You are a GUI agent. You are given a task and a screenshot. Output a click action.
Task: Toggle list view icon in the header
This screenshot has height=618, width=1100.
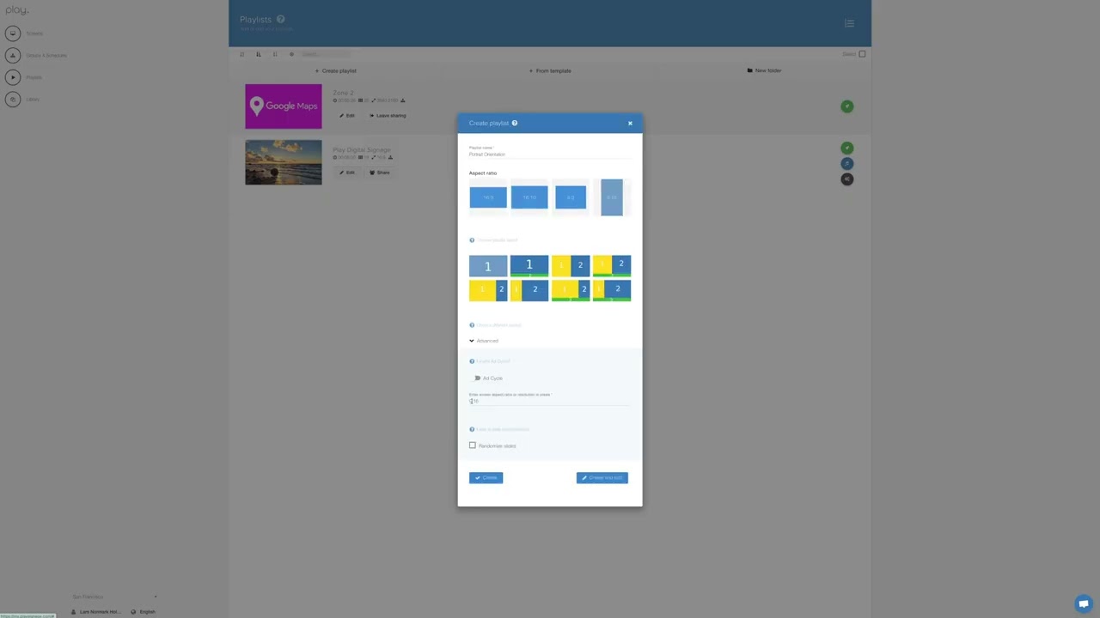point(849,23)
